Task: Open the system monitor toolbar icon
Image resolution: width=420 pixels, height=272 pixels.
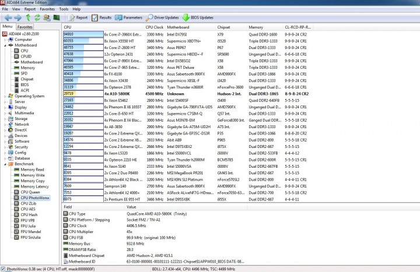Action: [56, 17]
